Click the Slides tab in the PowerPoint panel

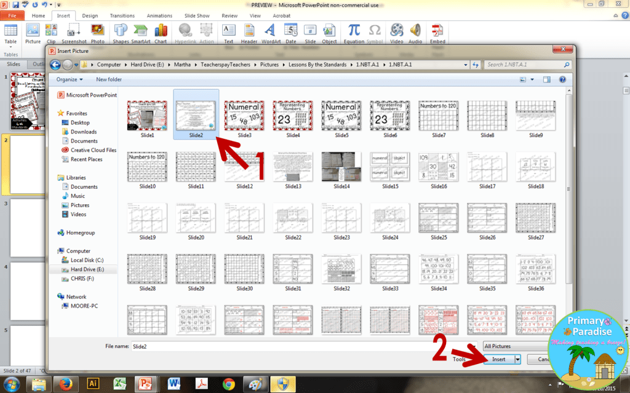point(14,65)
